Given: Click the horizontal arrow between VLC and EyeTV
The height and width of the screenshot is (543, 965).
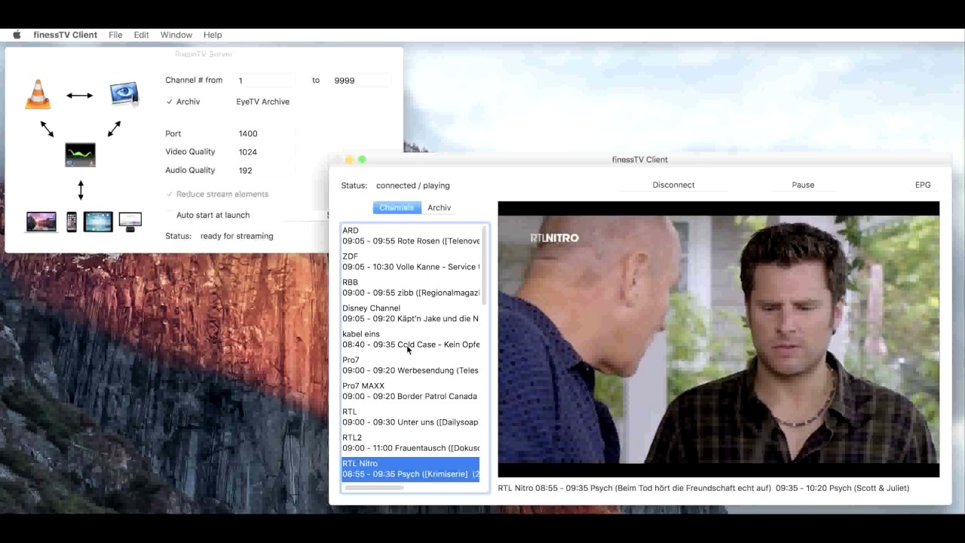Looking at the screenshot, I should [79, 95].
